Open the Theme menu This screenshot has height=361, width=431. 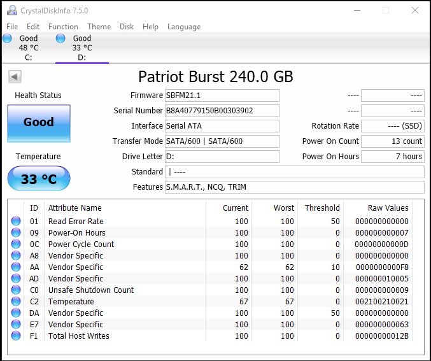pyautogui.click(x=99, y=27)
